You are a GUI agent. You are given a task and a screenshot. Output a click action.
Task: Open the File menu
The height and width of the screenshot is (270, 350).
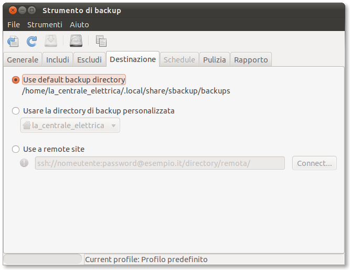(14, 25)
